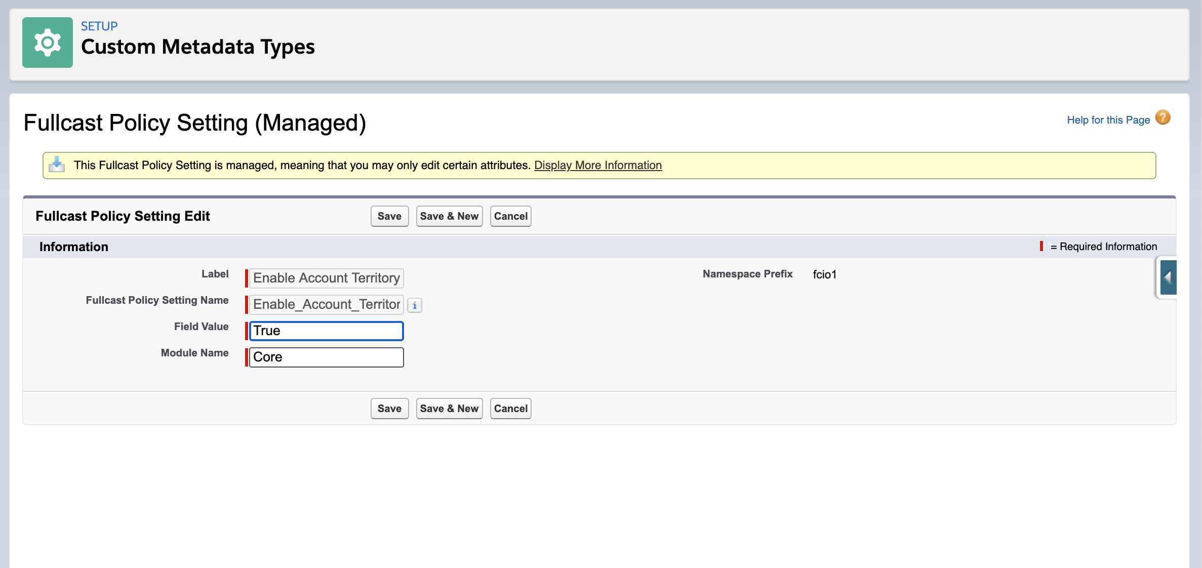Click the bottom Save button

click(389, 409)
